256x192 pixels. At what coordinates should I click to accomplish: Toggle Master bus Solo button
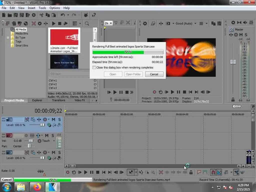click(246, 35)
